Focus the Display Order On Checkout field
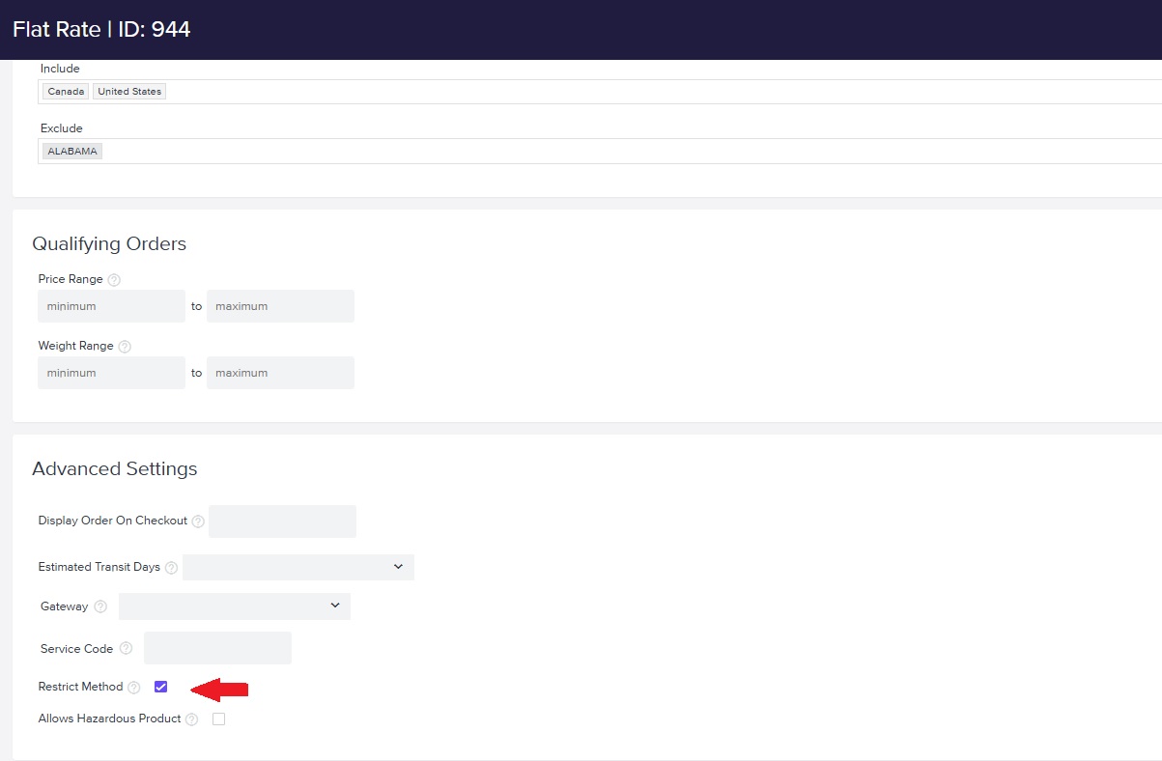1162x761 pixels. [x=282, y=521]
